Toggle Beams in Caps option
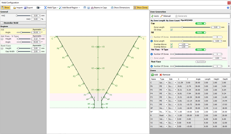The height and width of the screenshot is (134, 231). point(99,8)
